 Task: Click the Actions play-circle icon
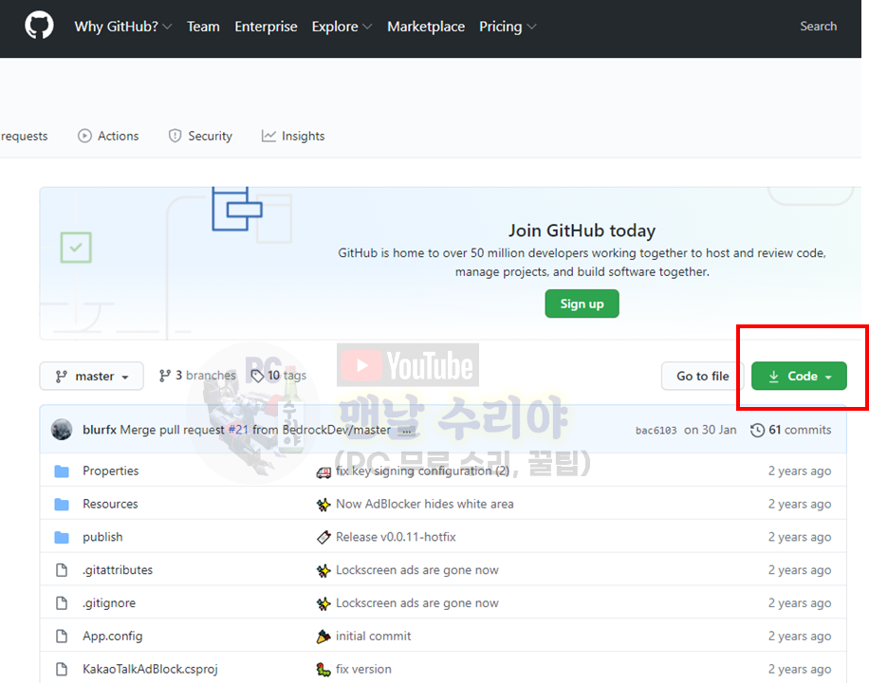(x=84, y=136)
